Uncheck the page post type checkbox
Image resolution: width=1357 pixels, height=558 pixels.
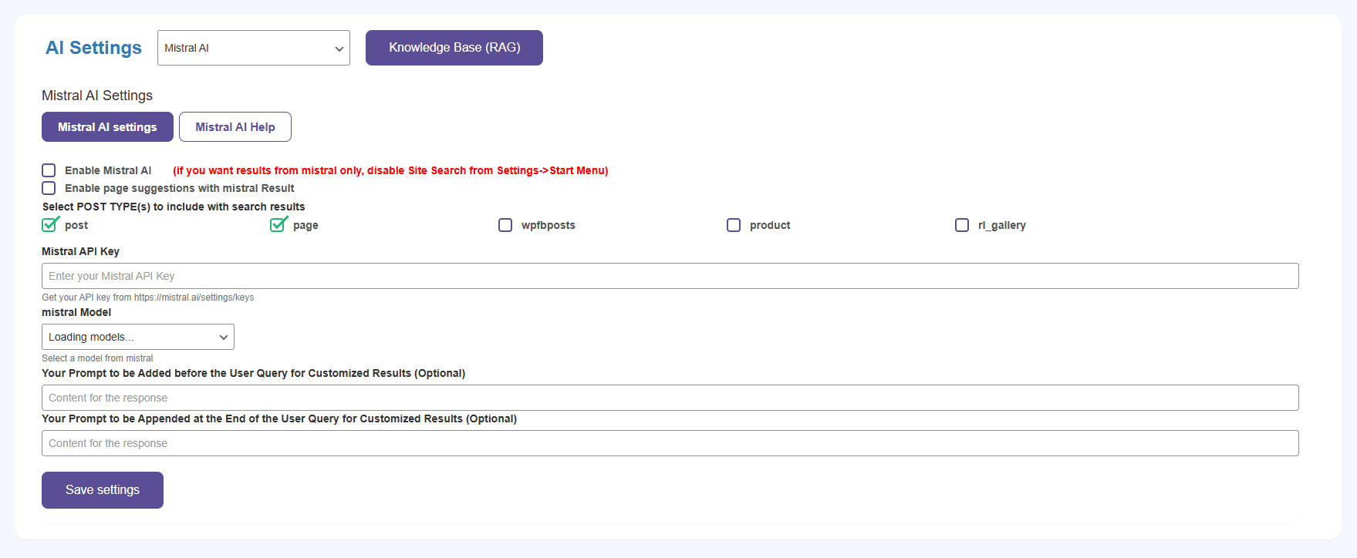coord(278,225)
